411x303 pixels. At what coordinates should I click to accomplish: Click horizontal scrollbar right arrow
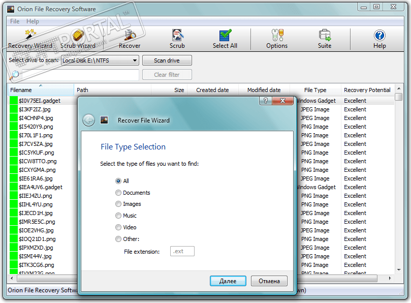[x=390, y=278]
